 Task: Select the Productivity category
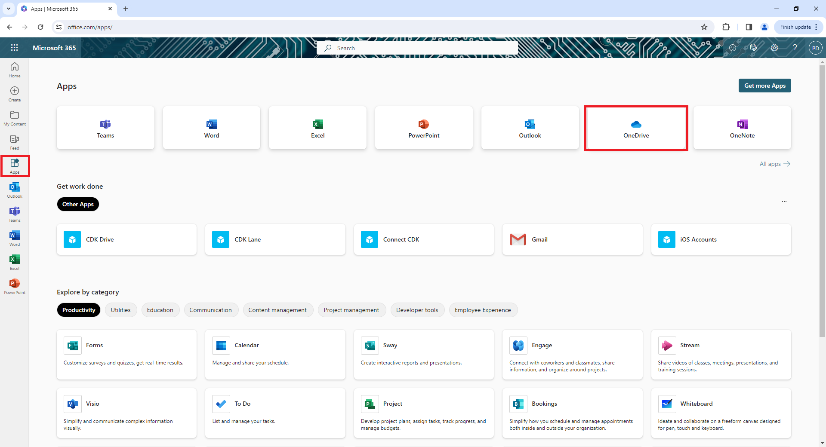pos(79,310)
